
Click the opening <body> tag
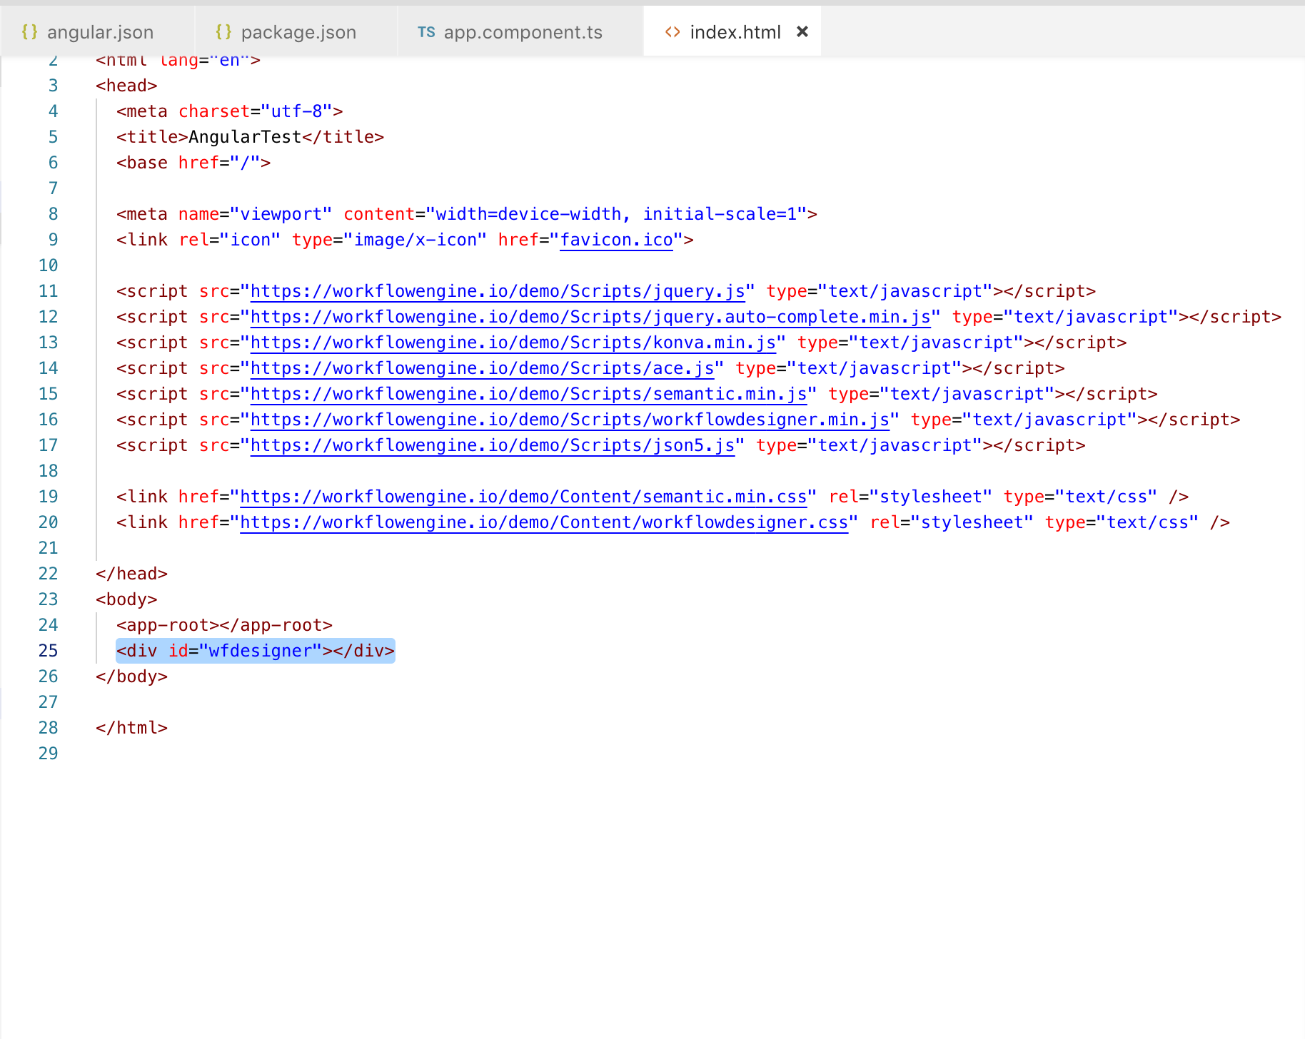point(126,599)
